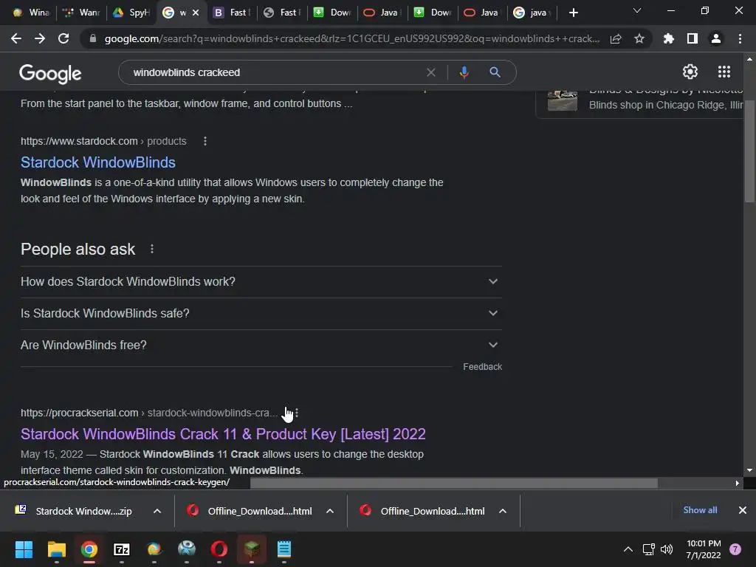Open the Chrome extensions puzzle icon
The width and height of the screenshot is (756, 567).
coord(669,38)
